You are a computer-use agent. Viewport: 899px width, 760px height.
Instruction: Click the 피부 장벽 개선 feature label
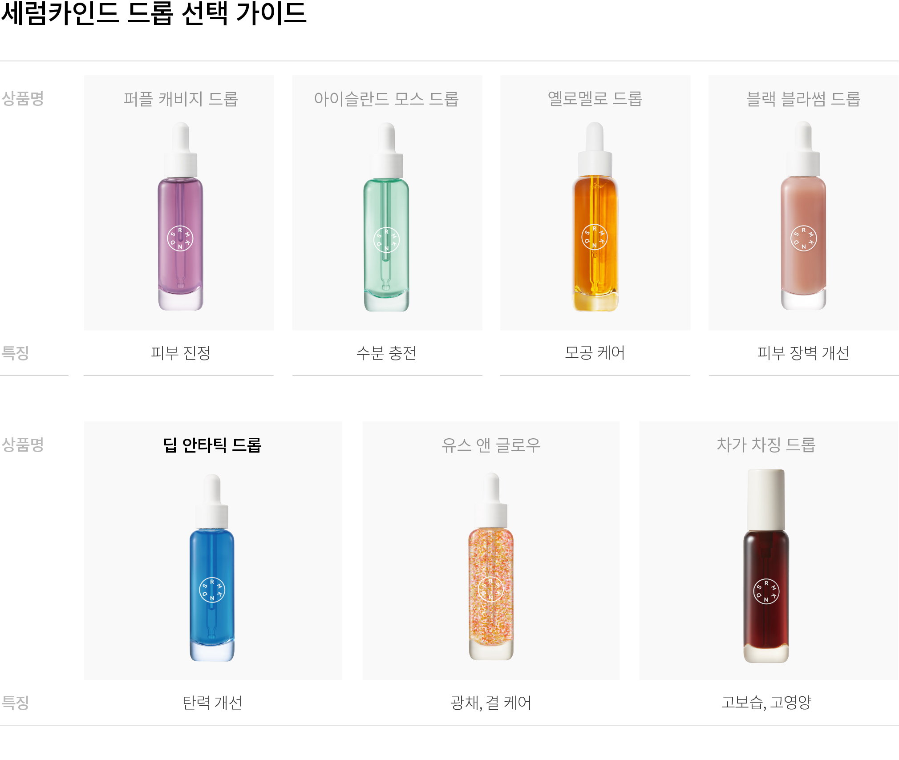point(803,353)
